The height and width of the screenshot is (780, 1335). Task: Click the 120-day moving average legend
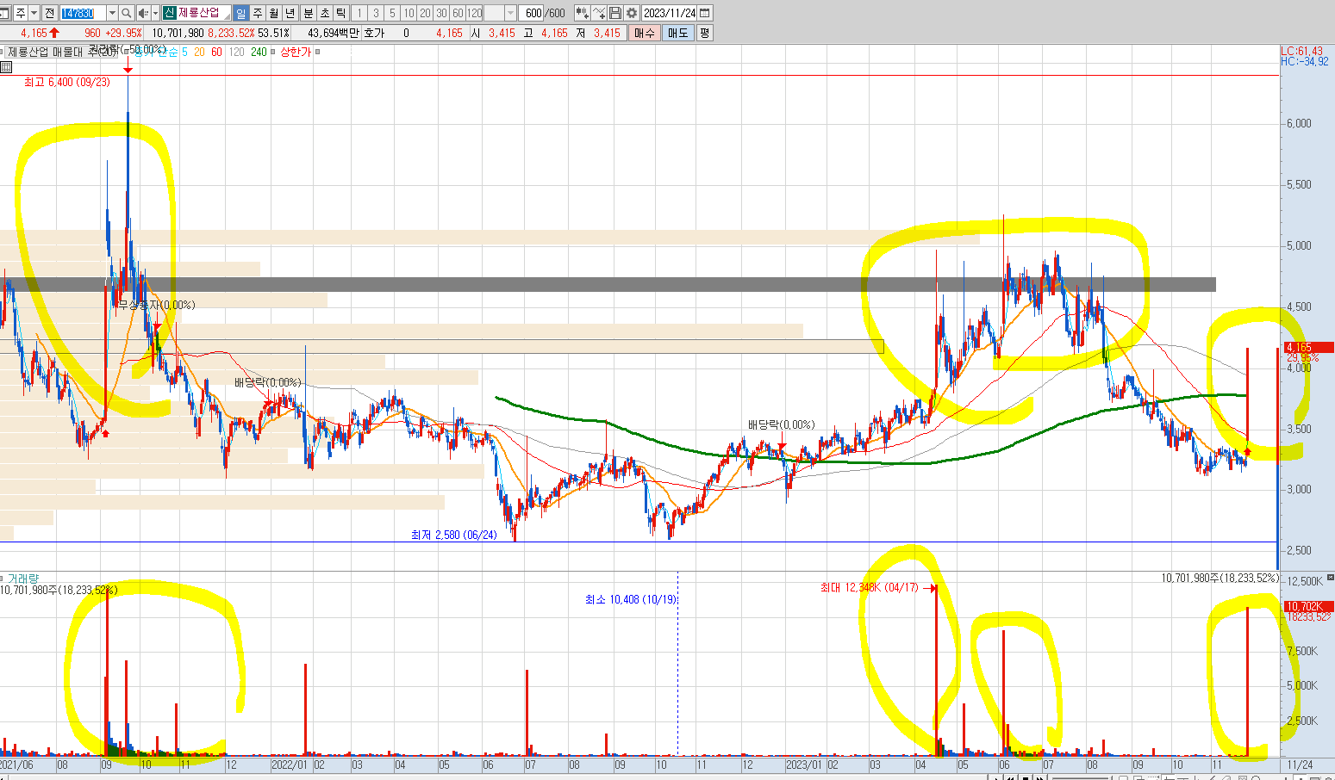coord(236,52)
